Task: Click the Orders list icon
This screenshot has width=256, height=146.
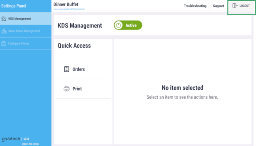Action: coord(67,69)
